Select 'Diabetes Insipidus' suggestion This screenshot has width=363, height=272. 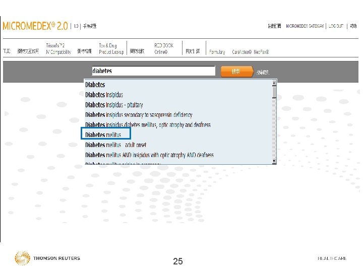(178, 95)
